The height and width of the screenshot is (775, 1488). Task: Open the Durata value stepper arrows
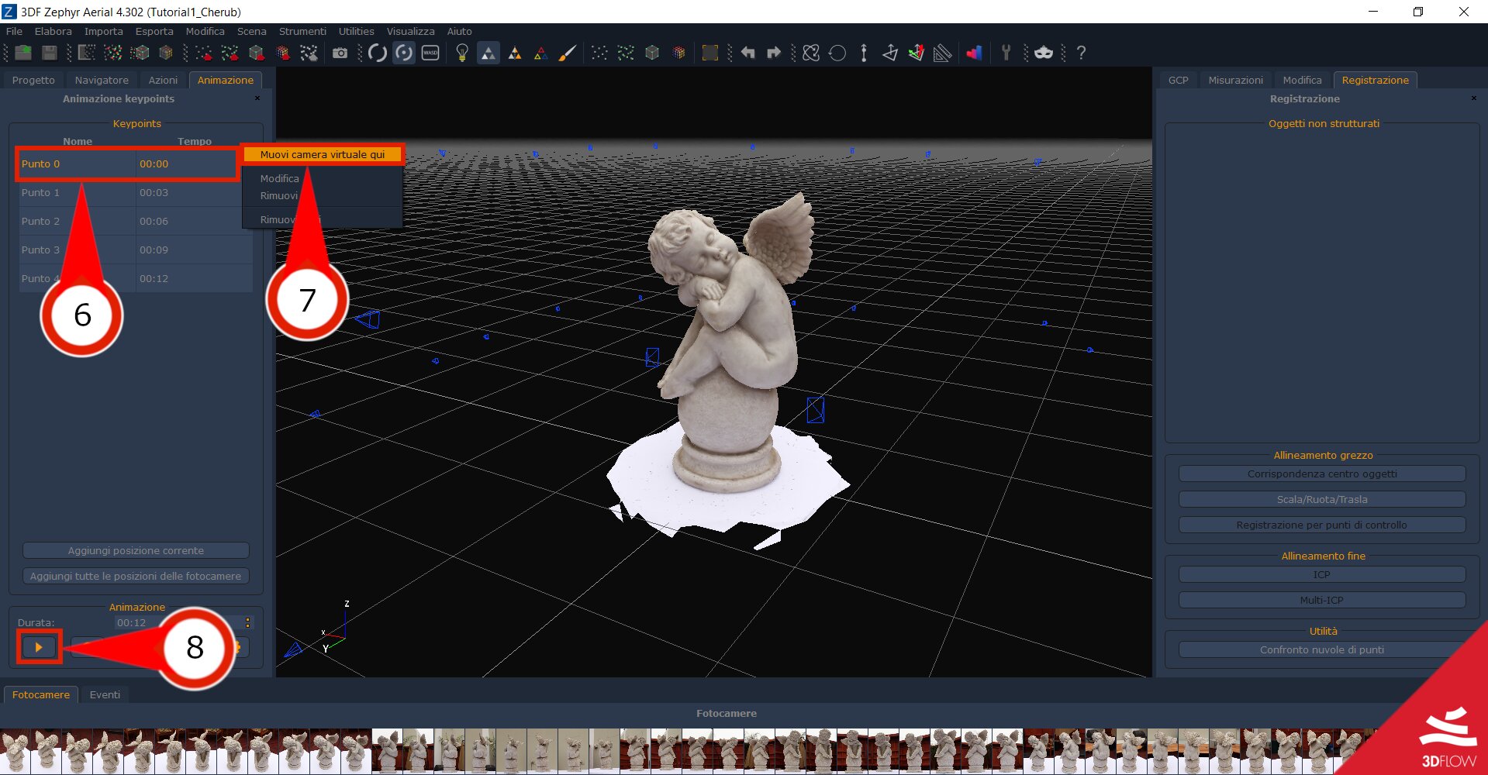(247, 622)
